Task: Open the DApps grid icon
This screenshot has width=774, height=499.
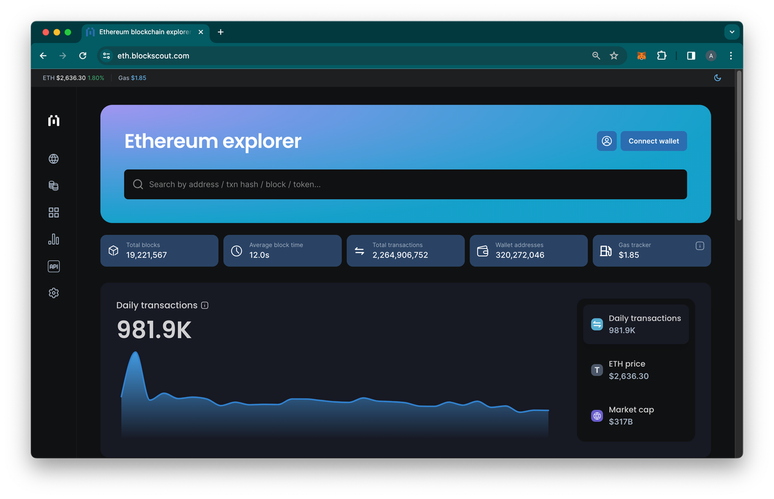Action: coord(54,212)
